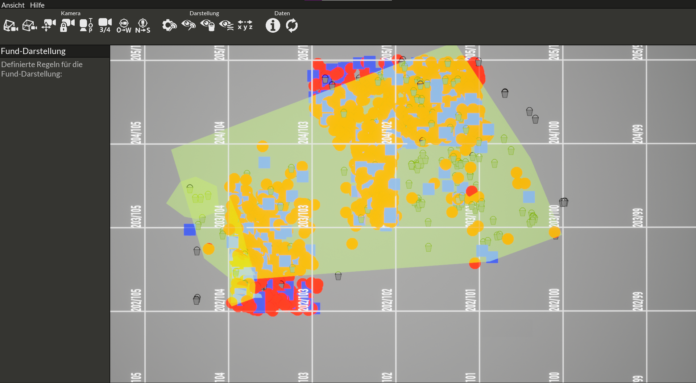Select lone black bucket between 202/103 and 202/102
Viewport: 696px width, 383px height.
pyautogui.click(x=338, y=276)
